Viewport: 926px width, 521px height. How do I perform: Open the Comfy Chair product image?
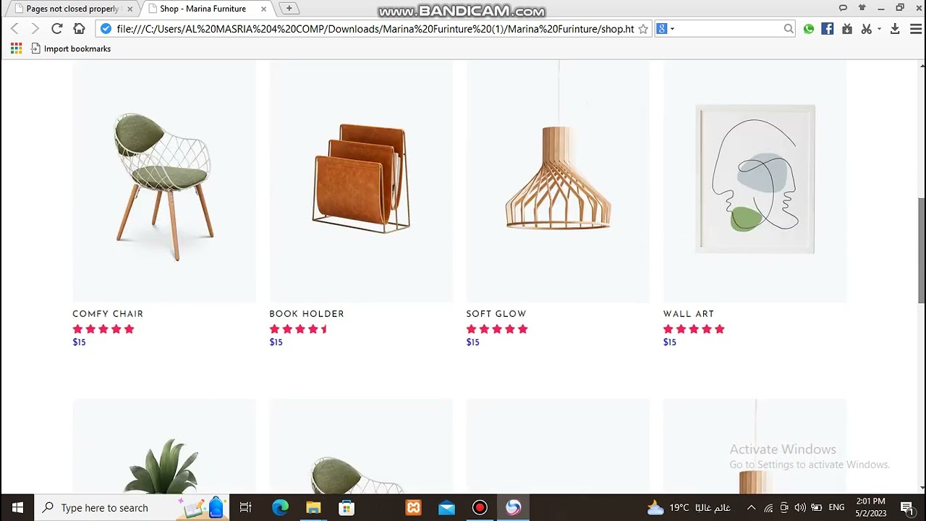pyautogui.click(x=164, y=181)
